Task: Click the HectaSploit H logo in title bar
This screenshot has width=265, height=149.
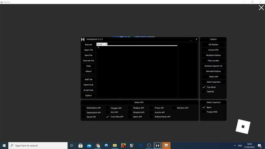Action: click(83, 39)
